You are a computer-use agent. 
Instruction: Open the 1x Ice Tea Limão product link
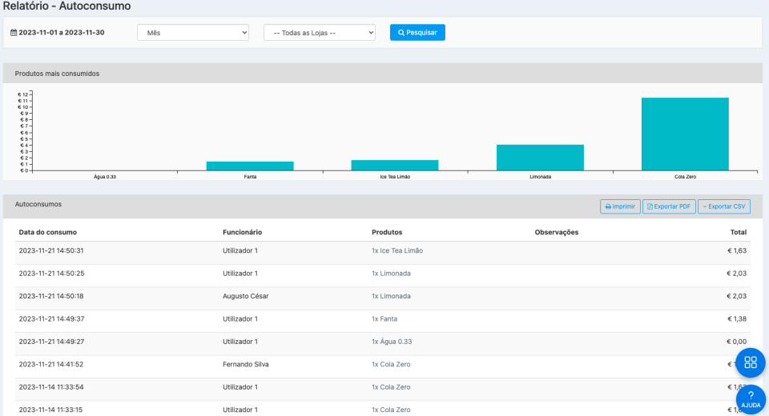point(397,250)
